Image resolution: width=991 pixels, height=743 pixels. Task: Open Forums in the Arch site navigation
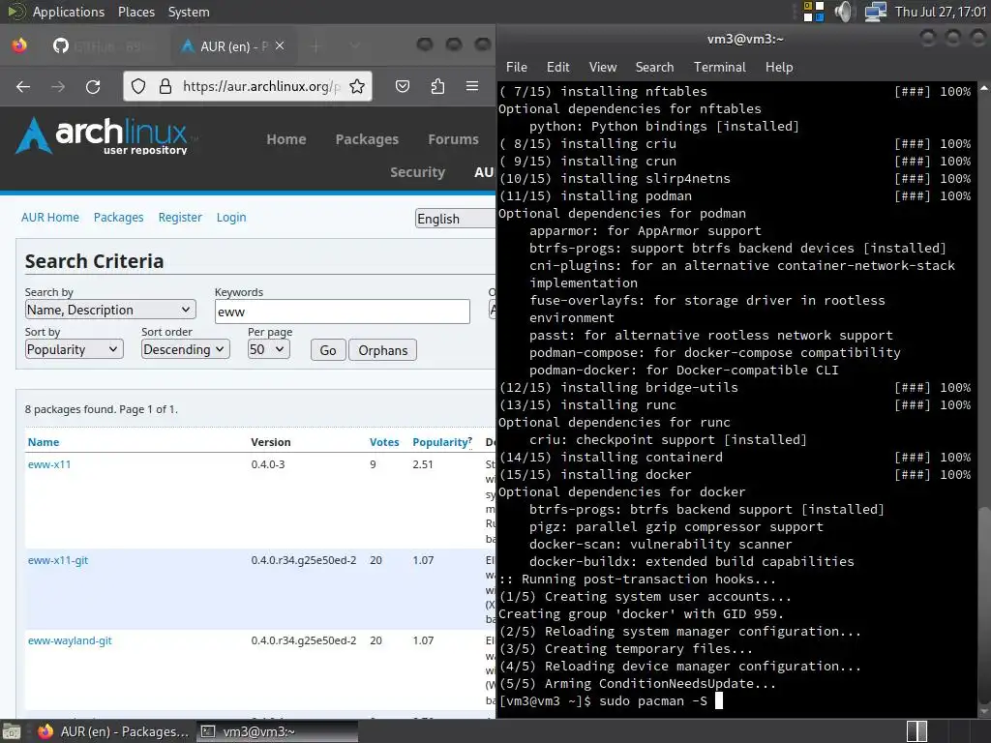(453, 139)
